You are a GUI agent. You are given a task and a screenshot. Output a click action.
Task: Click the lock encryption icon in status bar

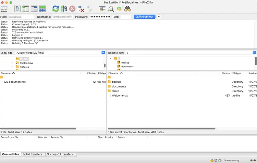tap(212, 160)
